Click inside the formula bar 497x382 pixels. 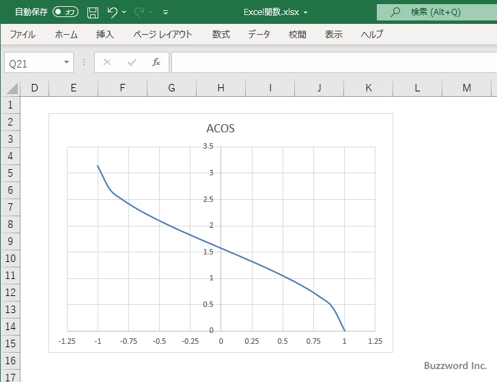point(334,62)
